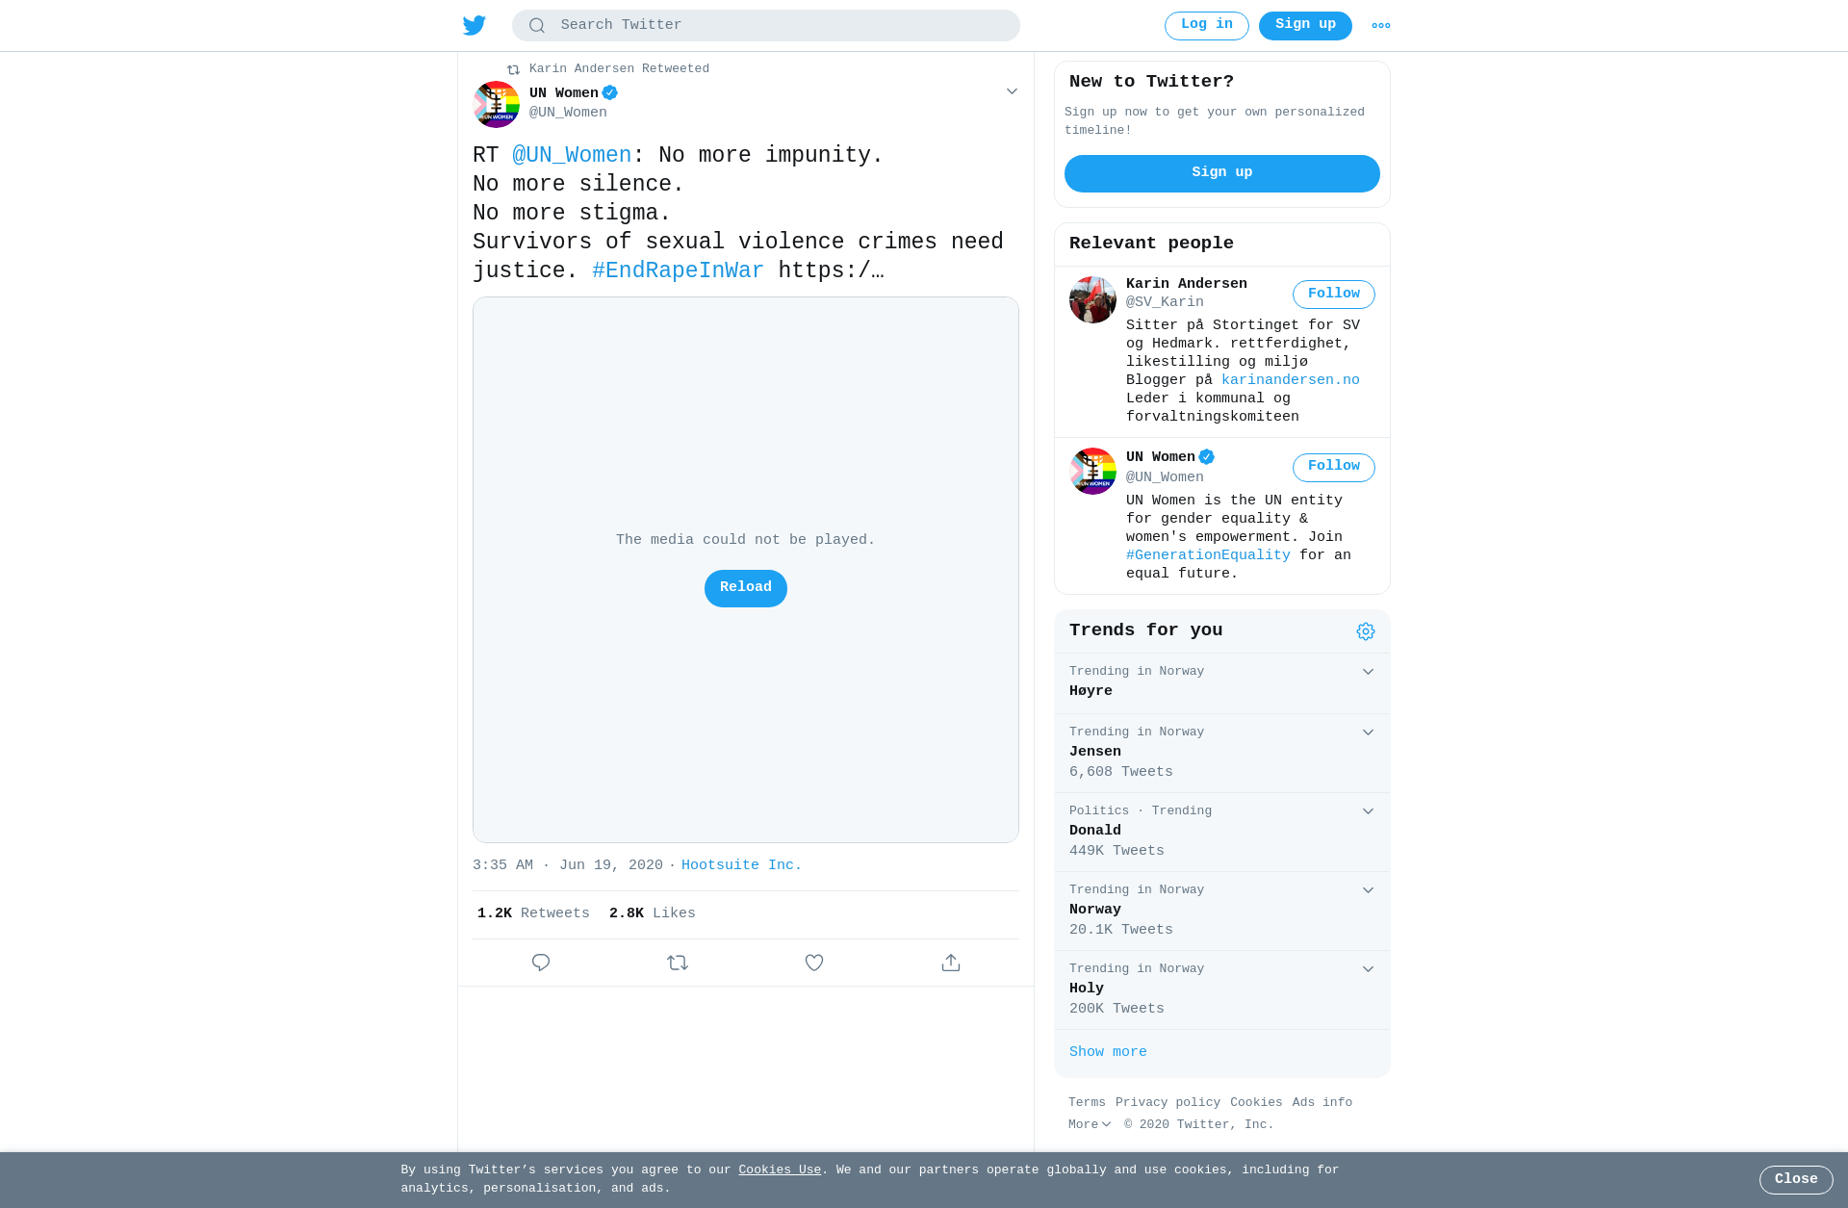Open trends settings gear icon
Viewport: 1848px width, 1208px height.
pos(1366,631)
